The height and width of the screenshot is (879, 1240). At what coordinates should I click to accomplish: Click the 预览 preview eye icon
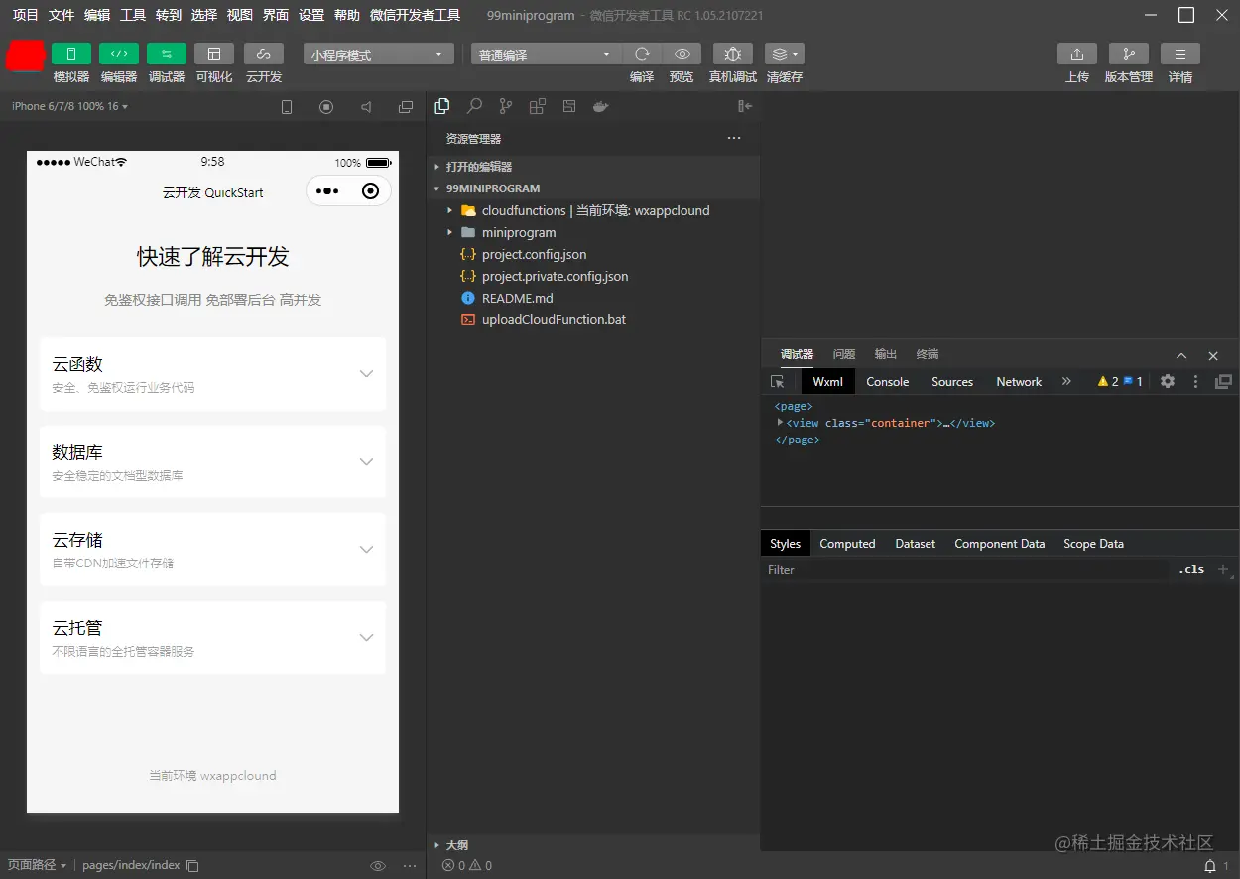click(682, 54)
